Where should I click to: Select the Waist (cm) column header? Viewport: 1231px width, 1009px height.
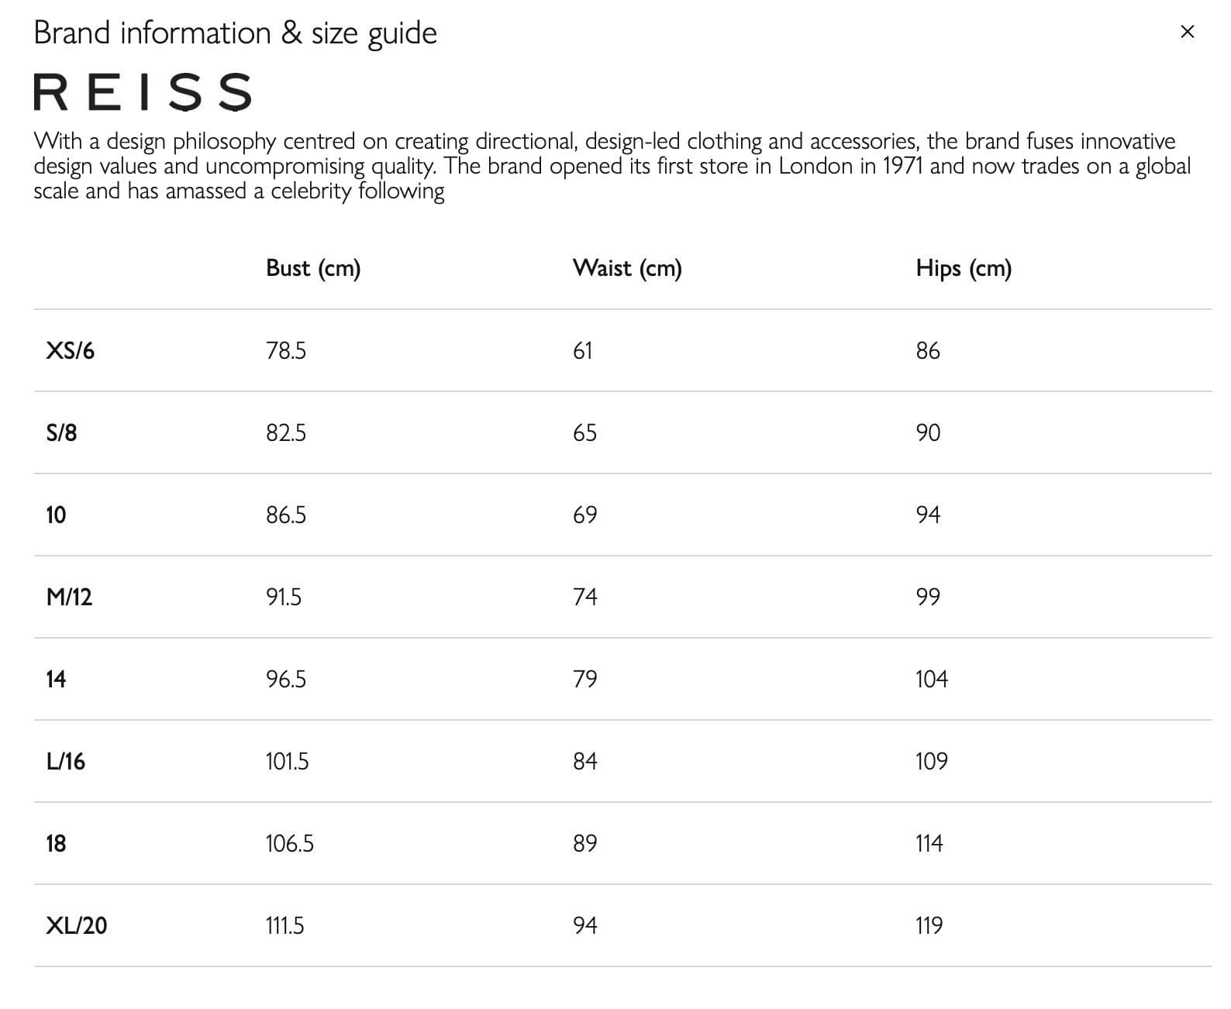(627, 268)
